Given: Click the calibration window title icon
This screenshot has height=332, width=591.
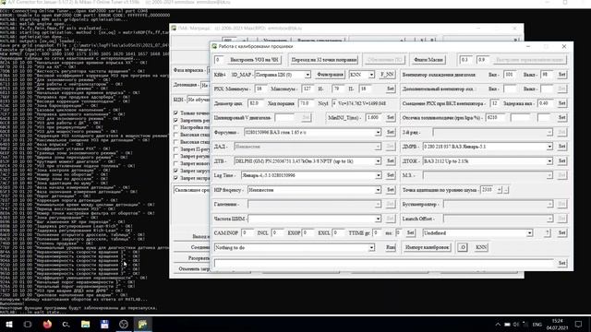Looking at the screenshot, I should (x=214, y=46).
